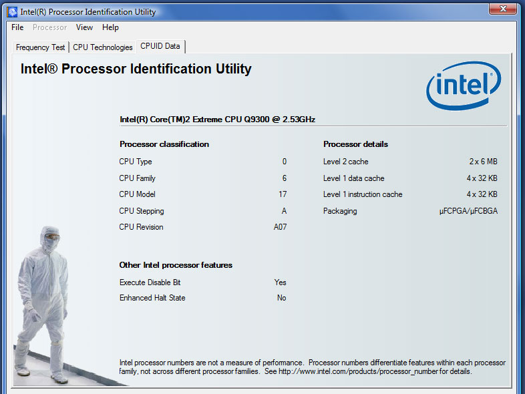
Task: Click the Processor classification heading
Action: pos(164,144)
